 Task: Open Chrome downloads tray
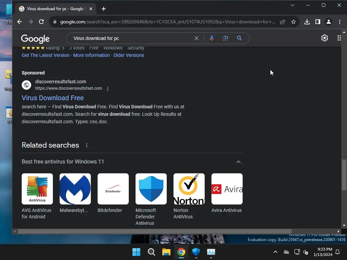pyautogui.click(x=307, y=22)
